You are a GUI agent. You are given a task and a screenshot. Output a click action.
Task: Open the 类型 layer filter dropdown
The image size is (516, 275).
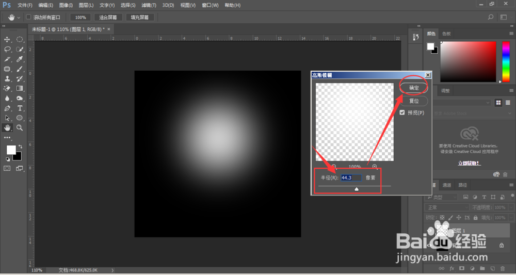(x=441, y=197)
